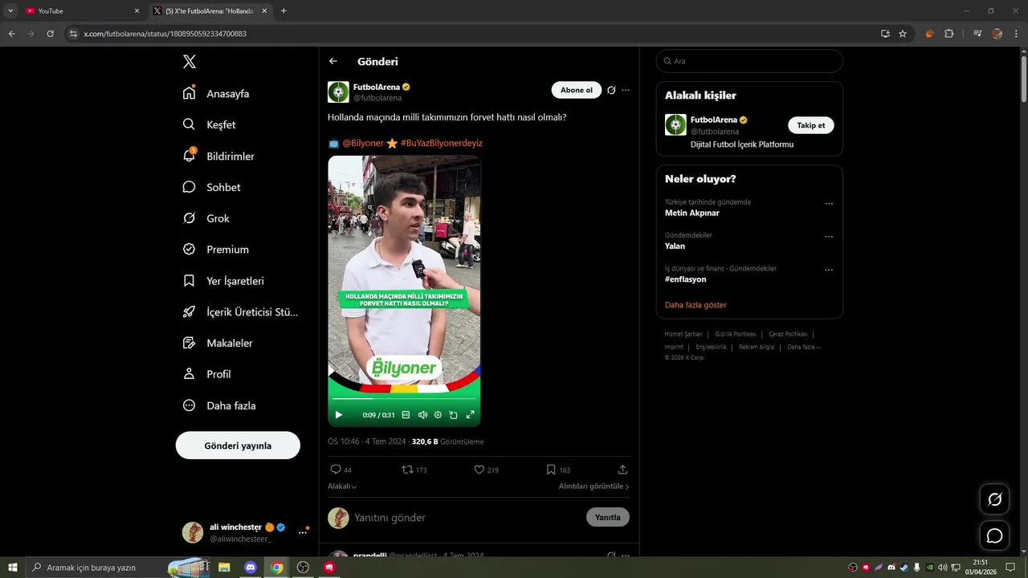
Task: Bookmark the post with 163 bookmarks
Action: pos(551,470)
